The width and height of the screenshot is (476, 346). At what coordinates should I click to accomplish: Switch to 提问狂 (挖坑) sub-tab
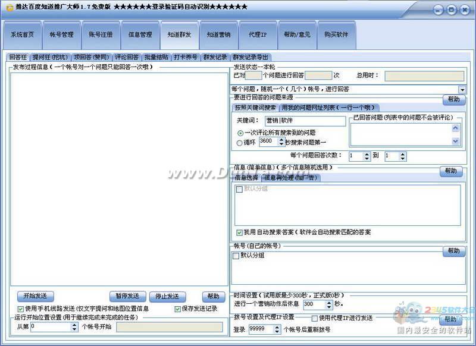point(51,57)
